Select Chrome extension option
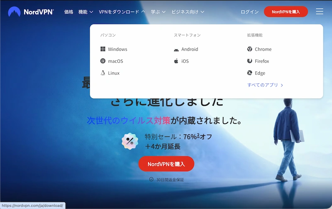The height and width of the screenshot is (209, 332). pyautogui.click(x=259, y=49)
